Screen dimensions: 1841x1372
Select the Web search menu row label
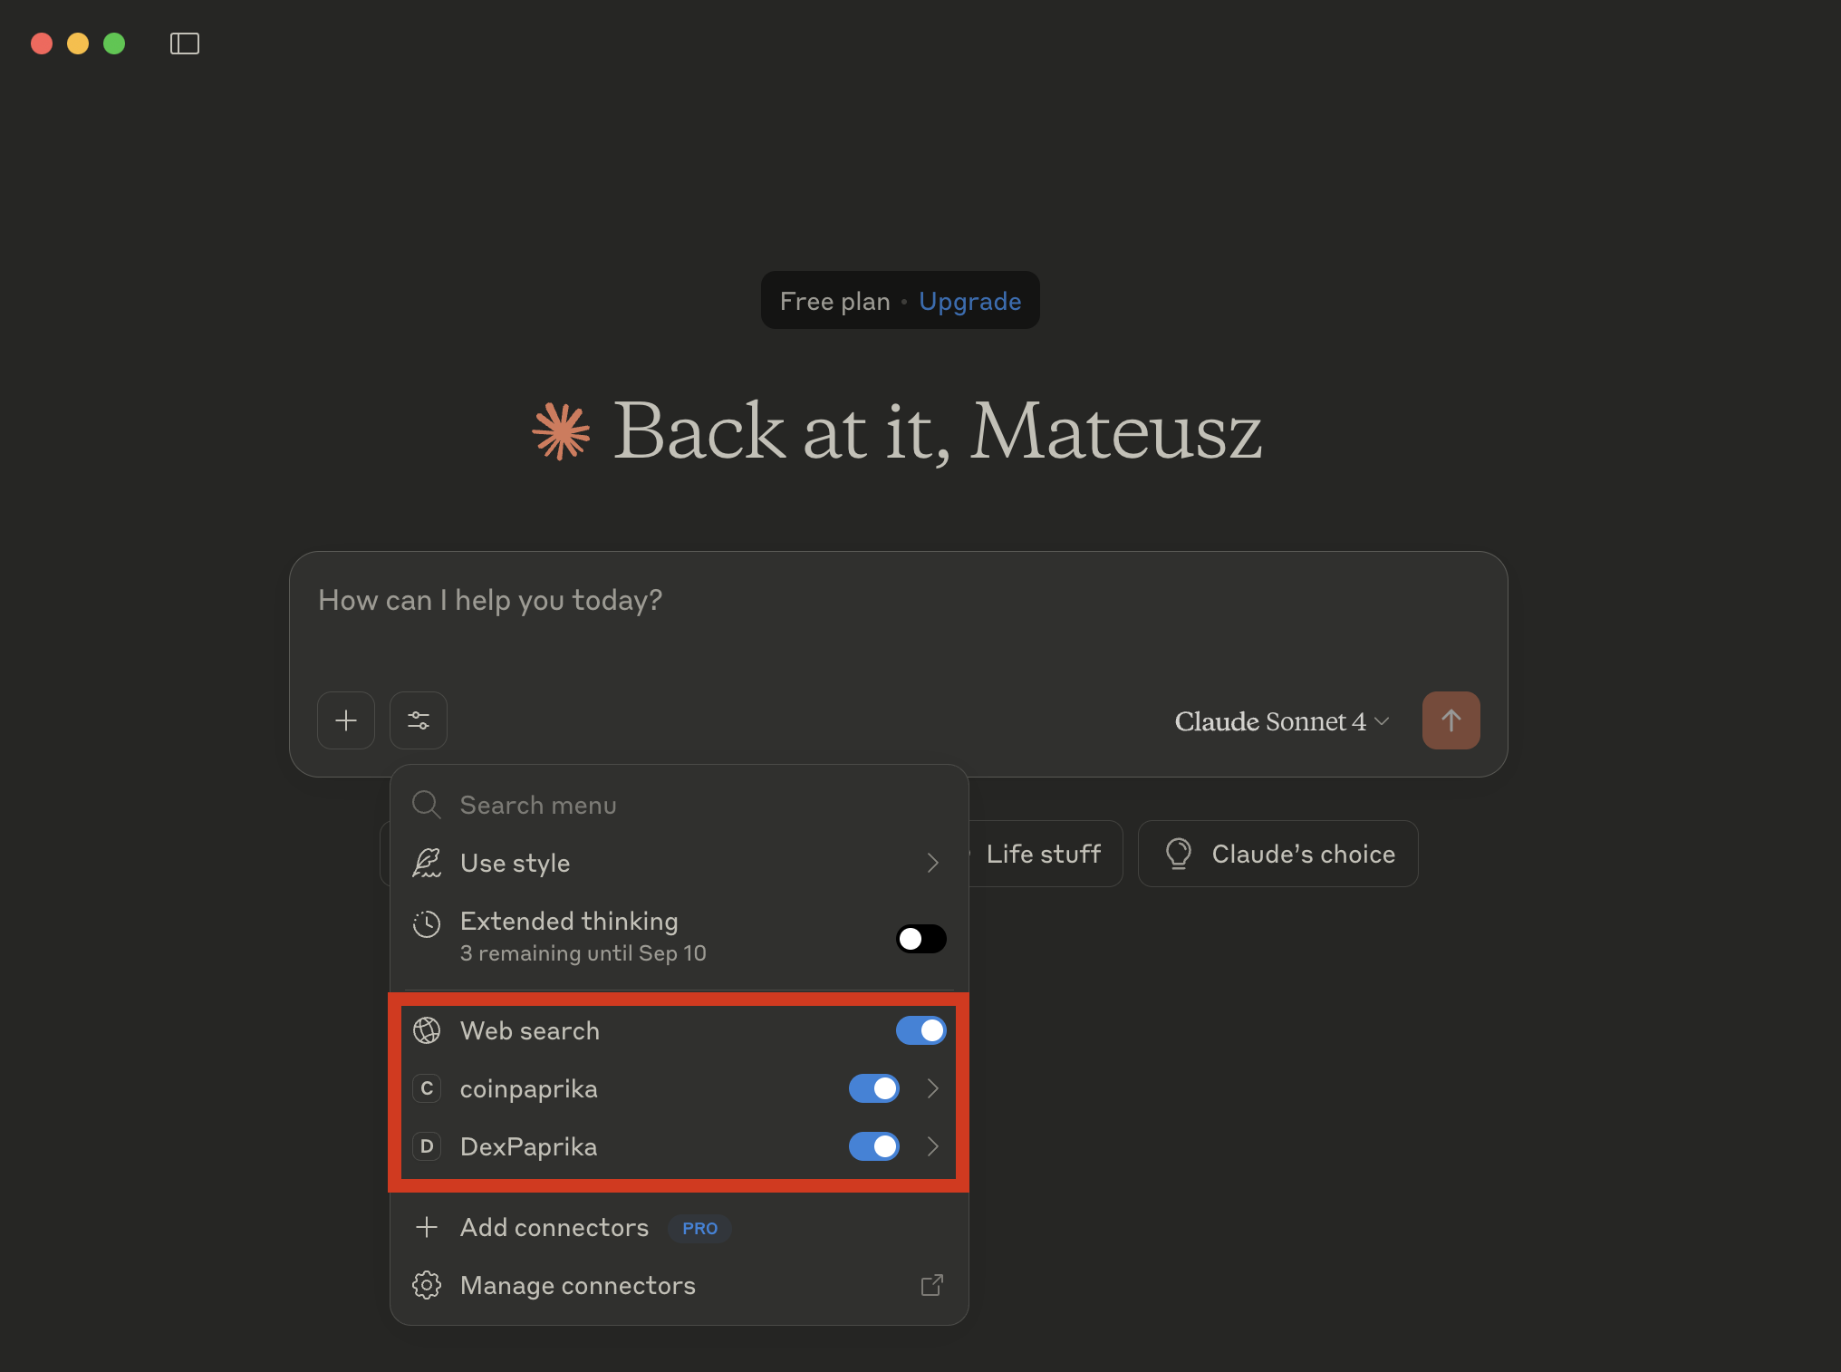[x=530, y=1030]
